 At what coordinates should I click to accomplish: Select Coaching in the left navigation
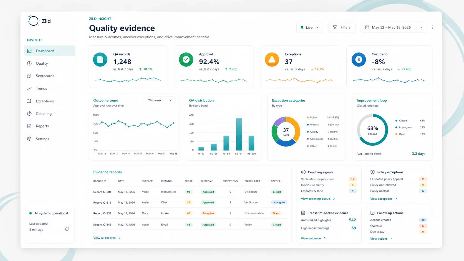point(44,113)
